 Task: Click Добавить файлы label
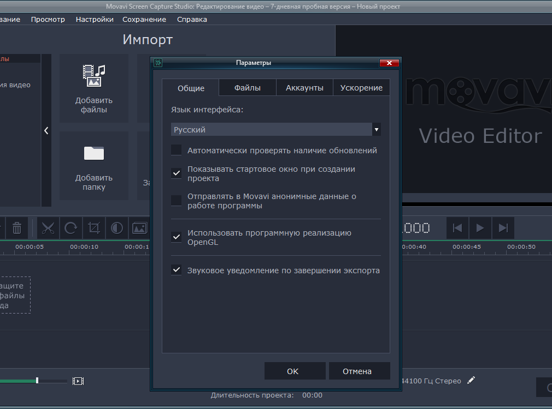[x=94, y=105]
